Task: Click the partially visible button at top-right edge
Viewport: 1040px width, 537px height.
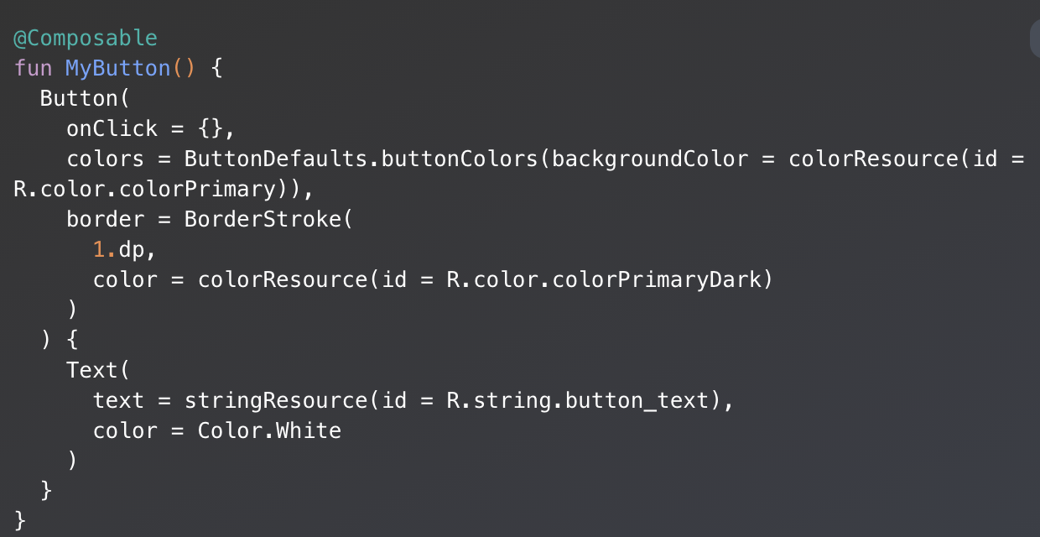Action: [1034, 39]
